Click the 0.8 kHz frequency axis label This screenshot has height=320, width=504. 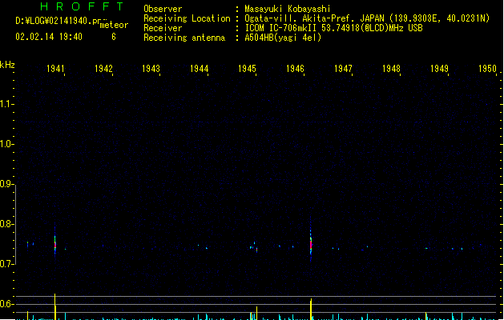6,224
